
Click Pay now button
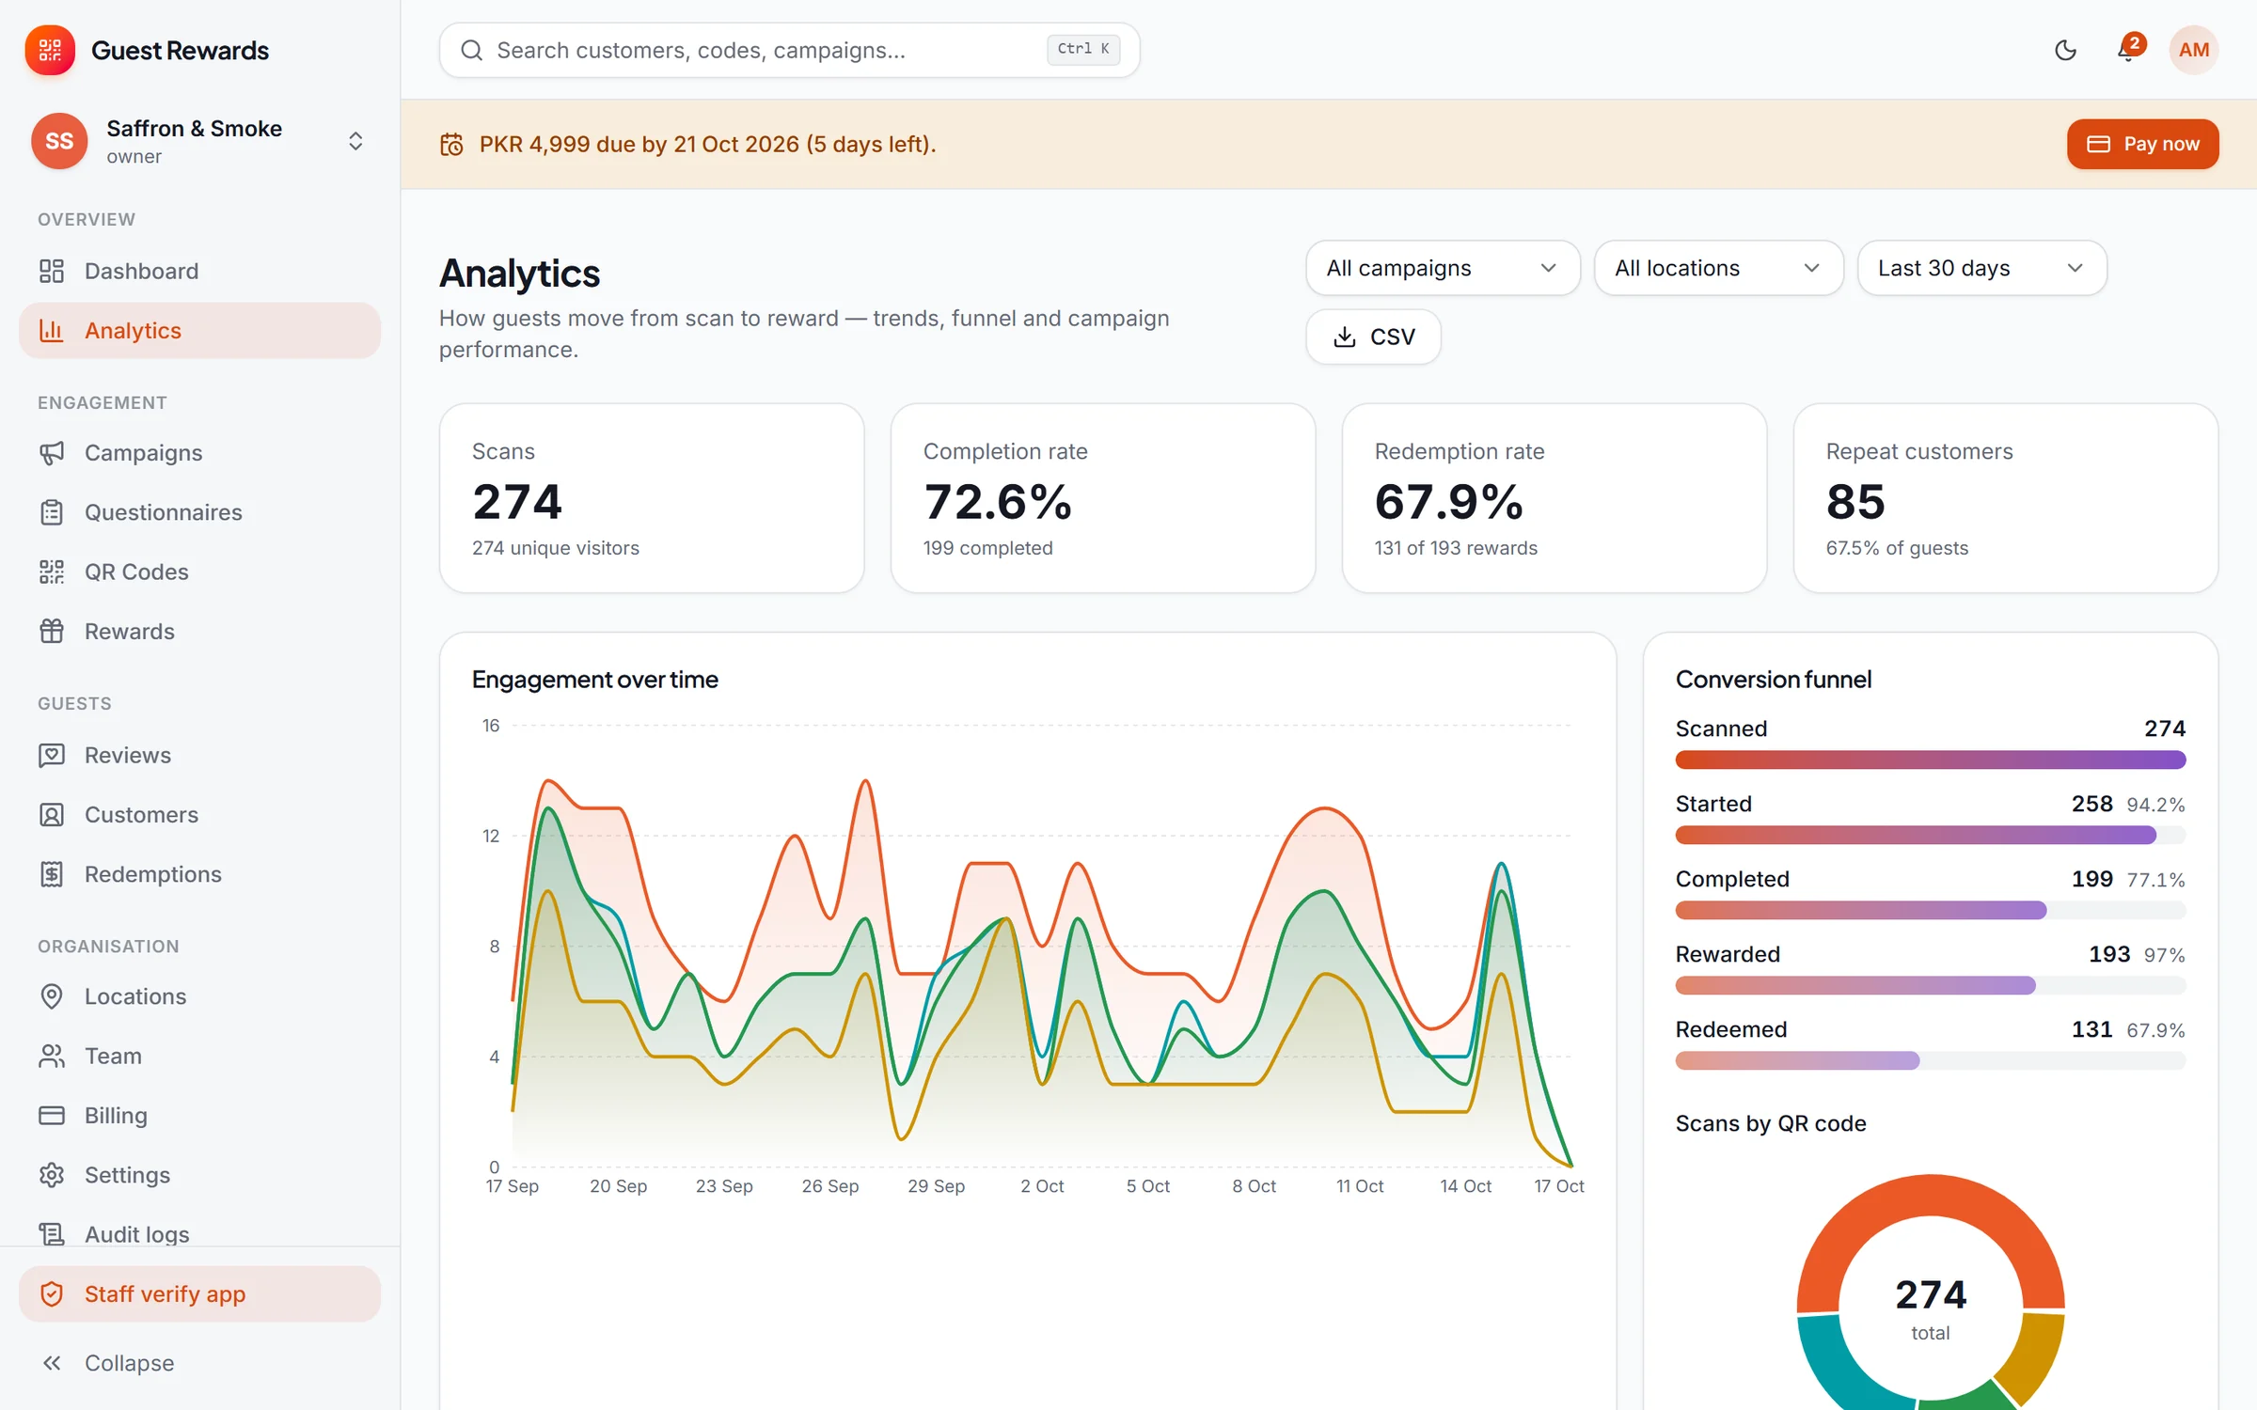(x=2142, y=144)
